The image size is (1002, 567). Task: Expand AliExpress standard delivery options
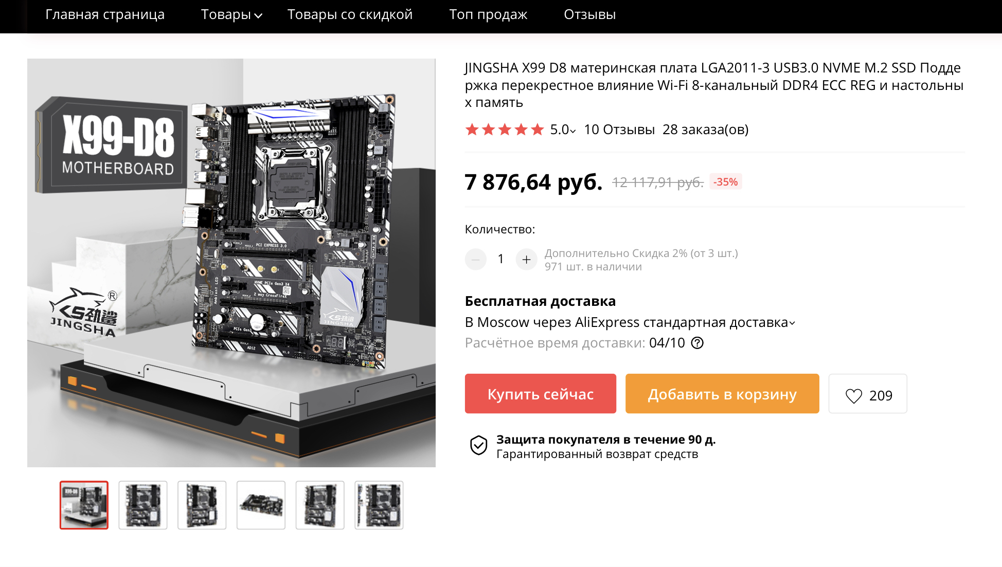[792, 323]
